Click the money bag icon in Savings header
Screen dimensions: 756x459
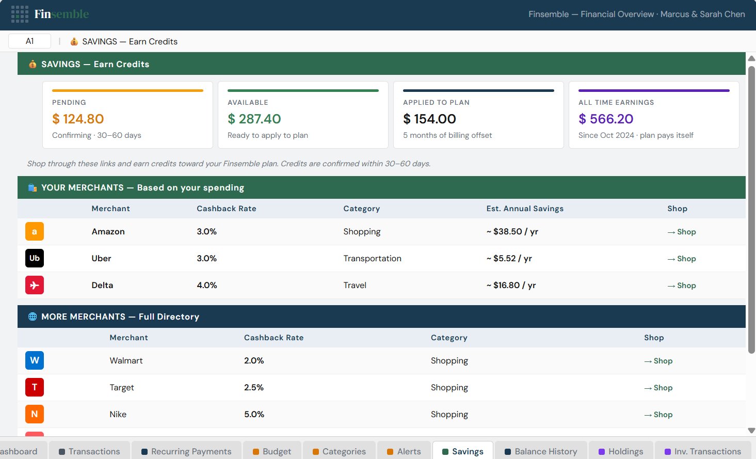[32, 64]
